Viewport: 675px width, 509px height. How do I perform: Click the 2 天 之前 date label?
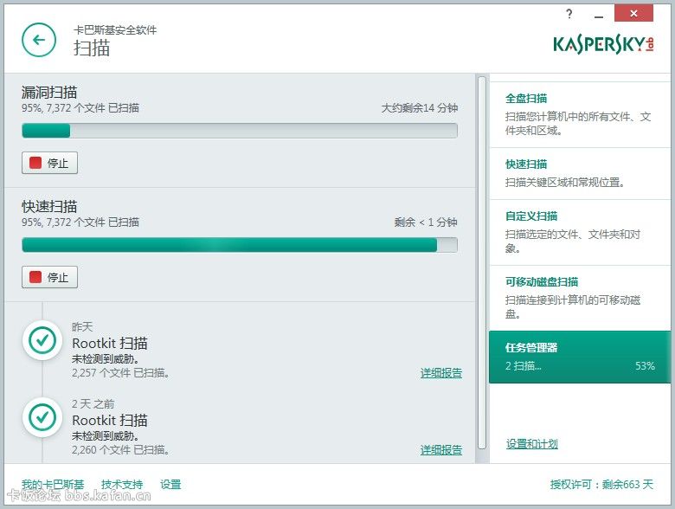93,404
